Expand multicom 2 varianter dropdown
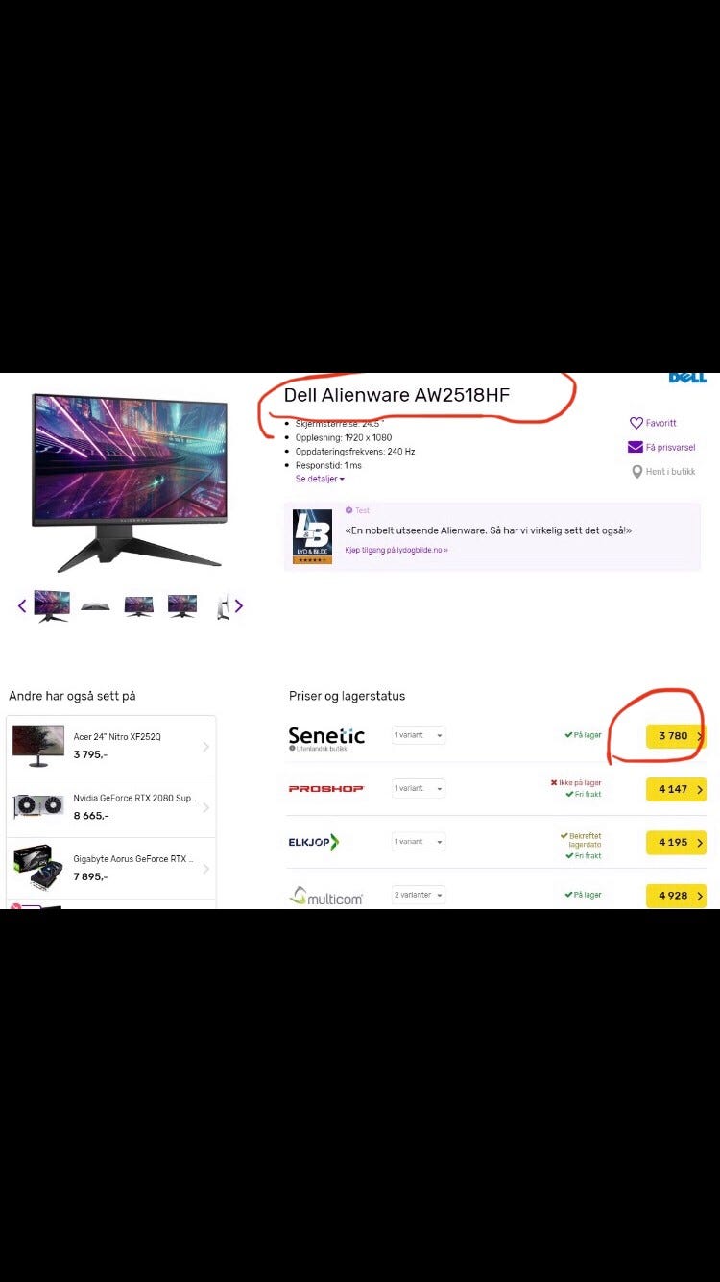The width and height of the screenshot is (720, 1282). tap(419, 895)
